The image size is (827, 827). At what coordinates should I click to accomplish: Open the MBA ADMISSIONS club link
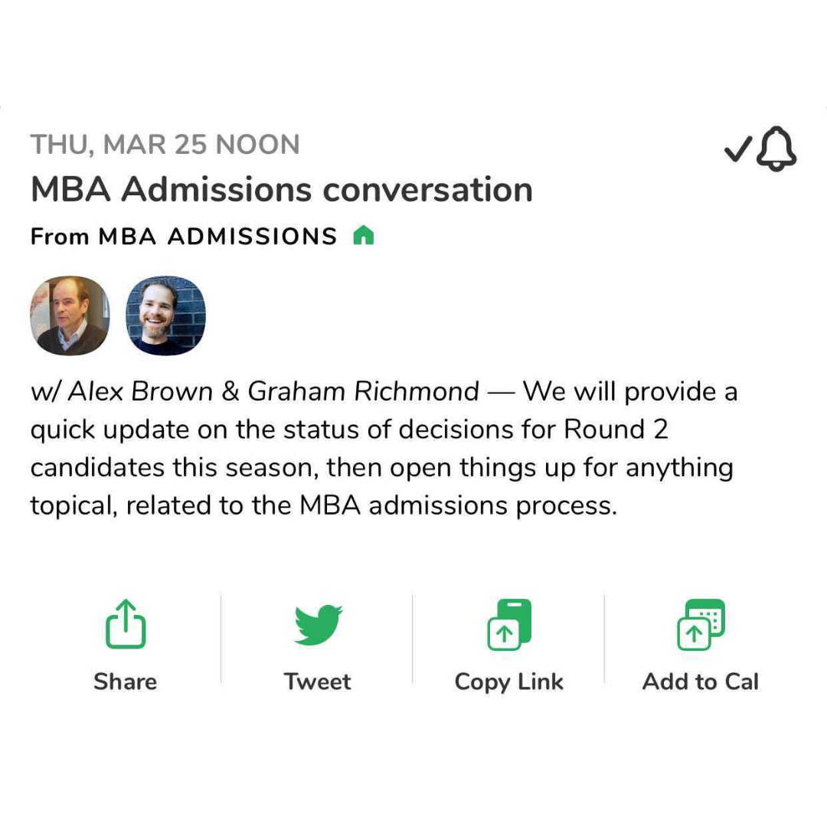[x=217, y=237]
